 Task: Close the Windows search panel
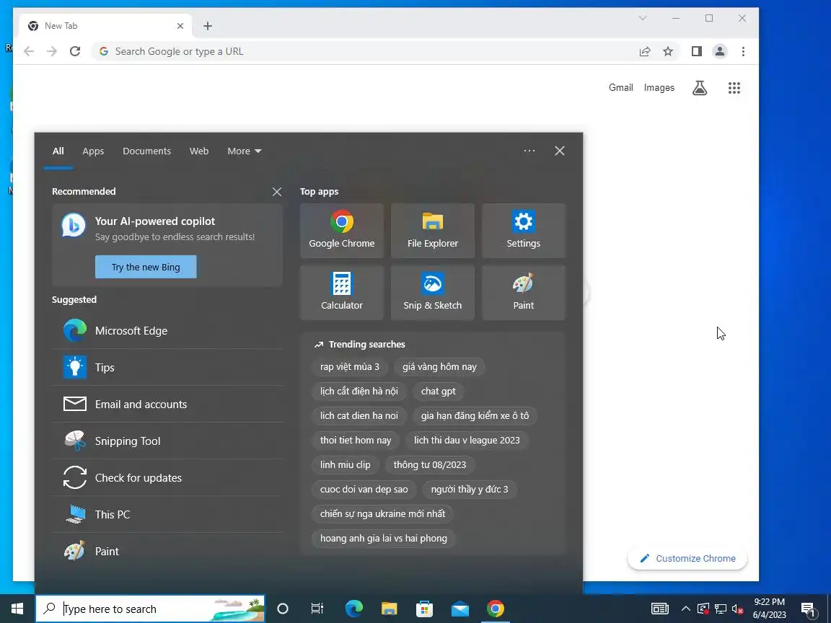click(x=560, y=151)
